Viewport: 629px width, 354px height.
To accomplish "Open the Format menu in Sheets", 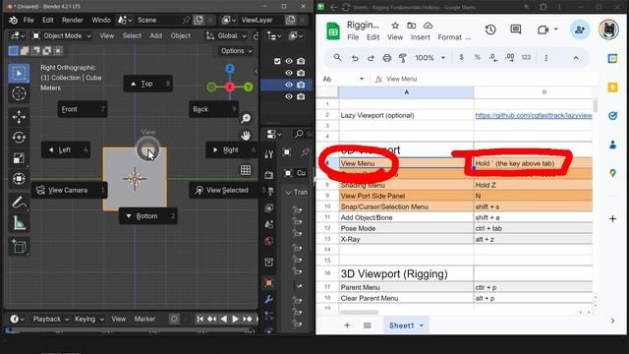I will click(x=450, y=37).
